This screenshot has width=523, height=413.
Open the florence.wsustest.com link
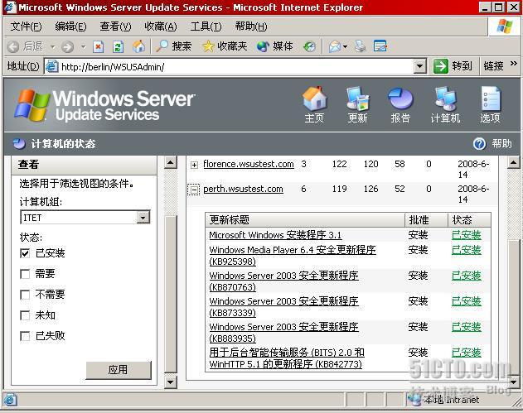249,164
